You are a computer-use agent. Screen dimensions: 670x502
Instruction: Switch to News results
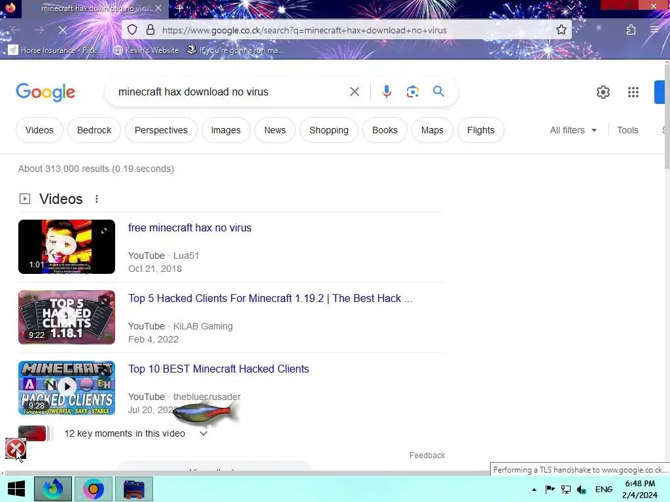coord(275,130)
